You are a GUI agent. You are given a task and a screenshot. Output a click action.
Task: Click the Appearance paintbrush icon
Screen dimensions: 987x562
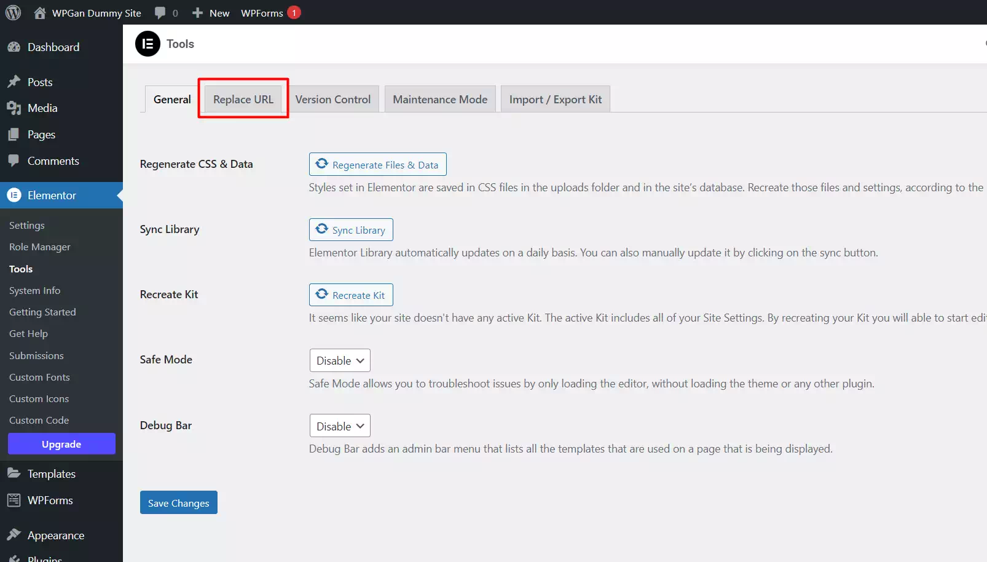click(14, 535)
